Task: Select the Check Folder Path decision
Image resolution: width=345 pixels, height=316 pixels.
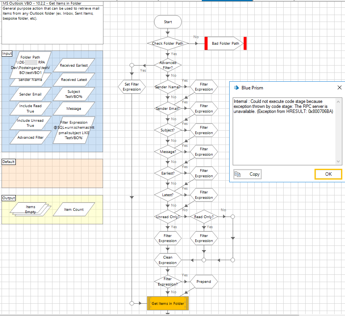Action: coord(167,43)
